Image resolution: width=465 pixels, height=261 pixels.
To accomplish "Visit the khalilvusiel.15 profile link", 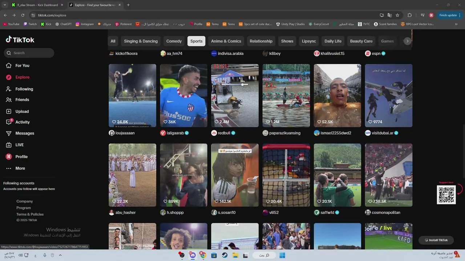I will click(x=332, y=54).
